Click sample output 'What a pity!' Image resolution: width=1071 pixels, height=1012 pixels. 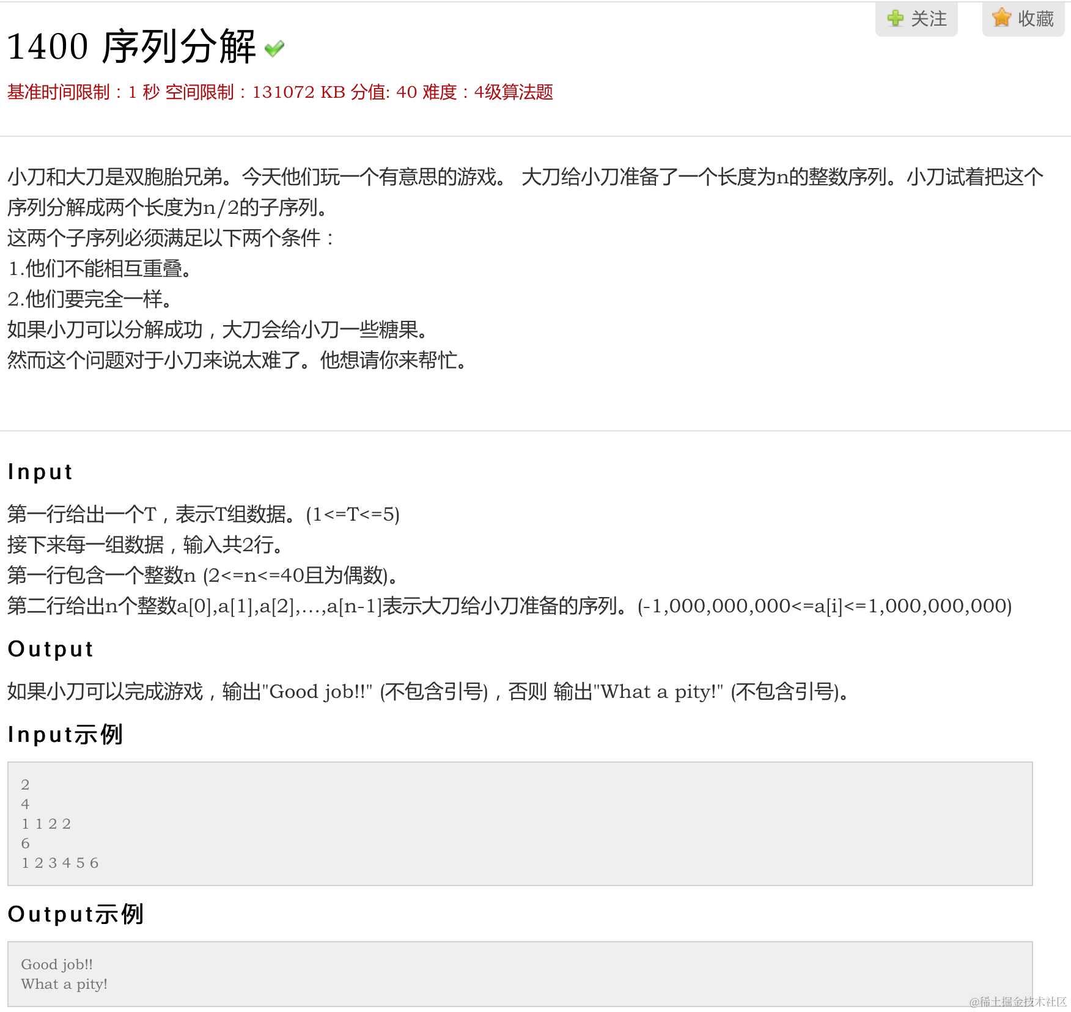point(64,984)
